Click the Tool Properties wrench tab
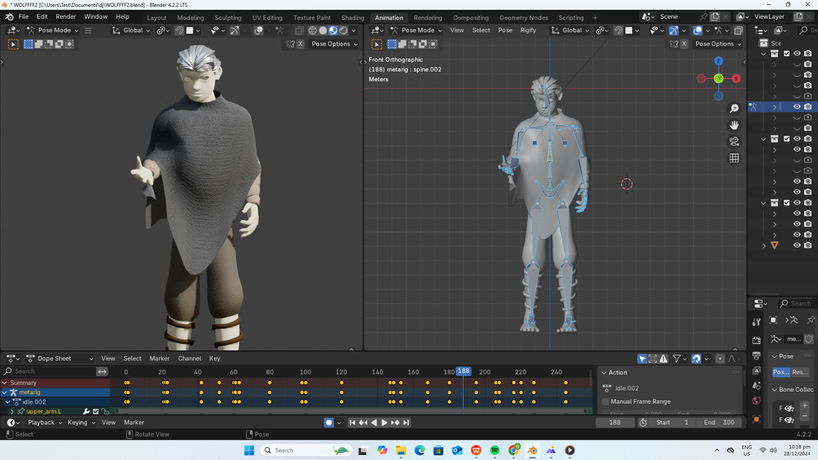818x460 pixels. pos(757,322)
